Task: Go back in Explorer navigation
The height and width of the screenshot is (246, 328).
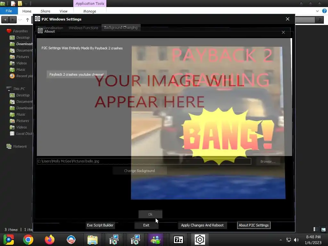Action: (5, 20)
